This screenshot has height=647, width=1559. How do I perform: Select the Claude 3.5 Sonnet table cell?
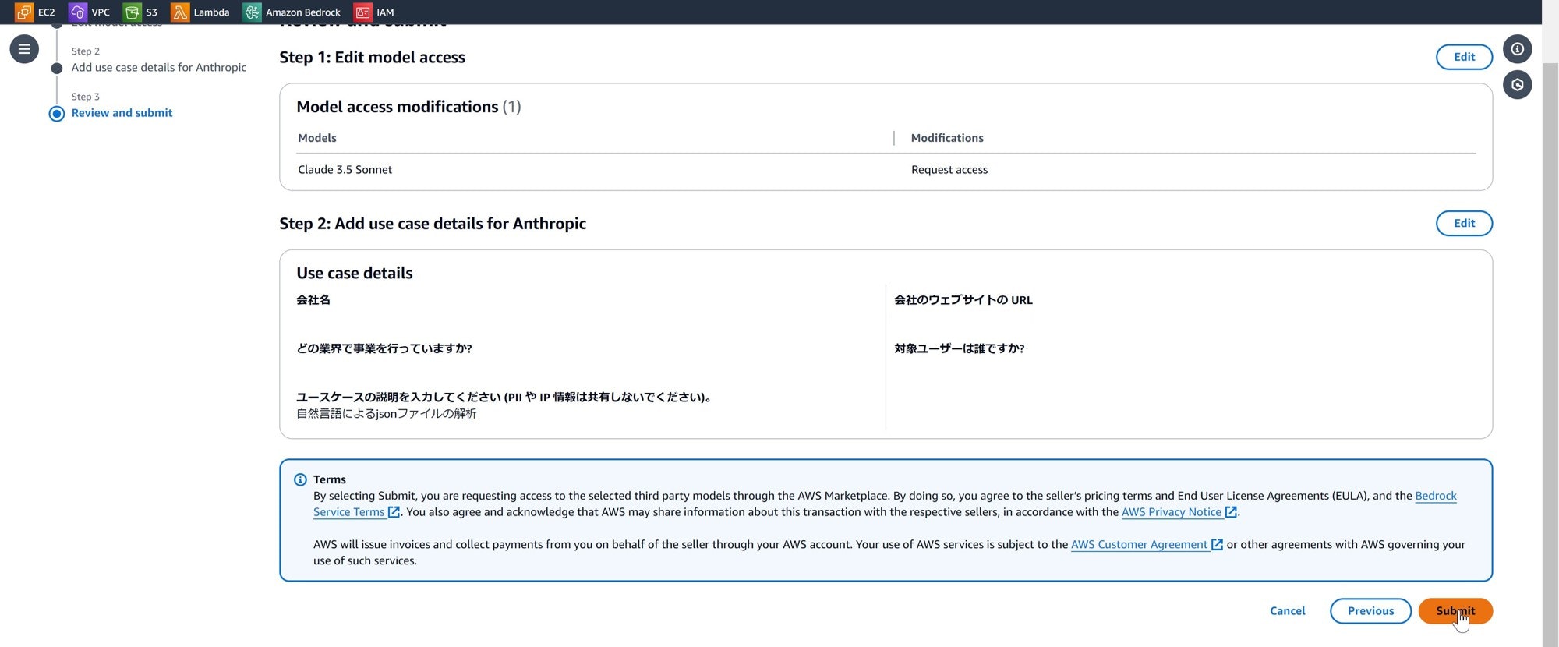click(x=345, y=170)
